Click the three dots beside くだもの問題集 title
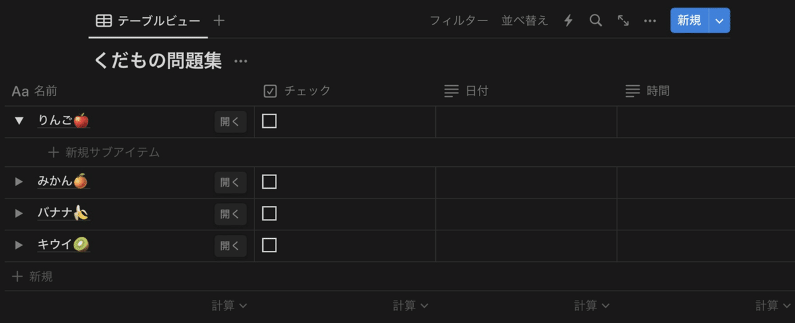This screenshot has height=323, width=795. tap(240, 62)
